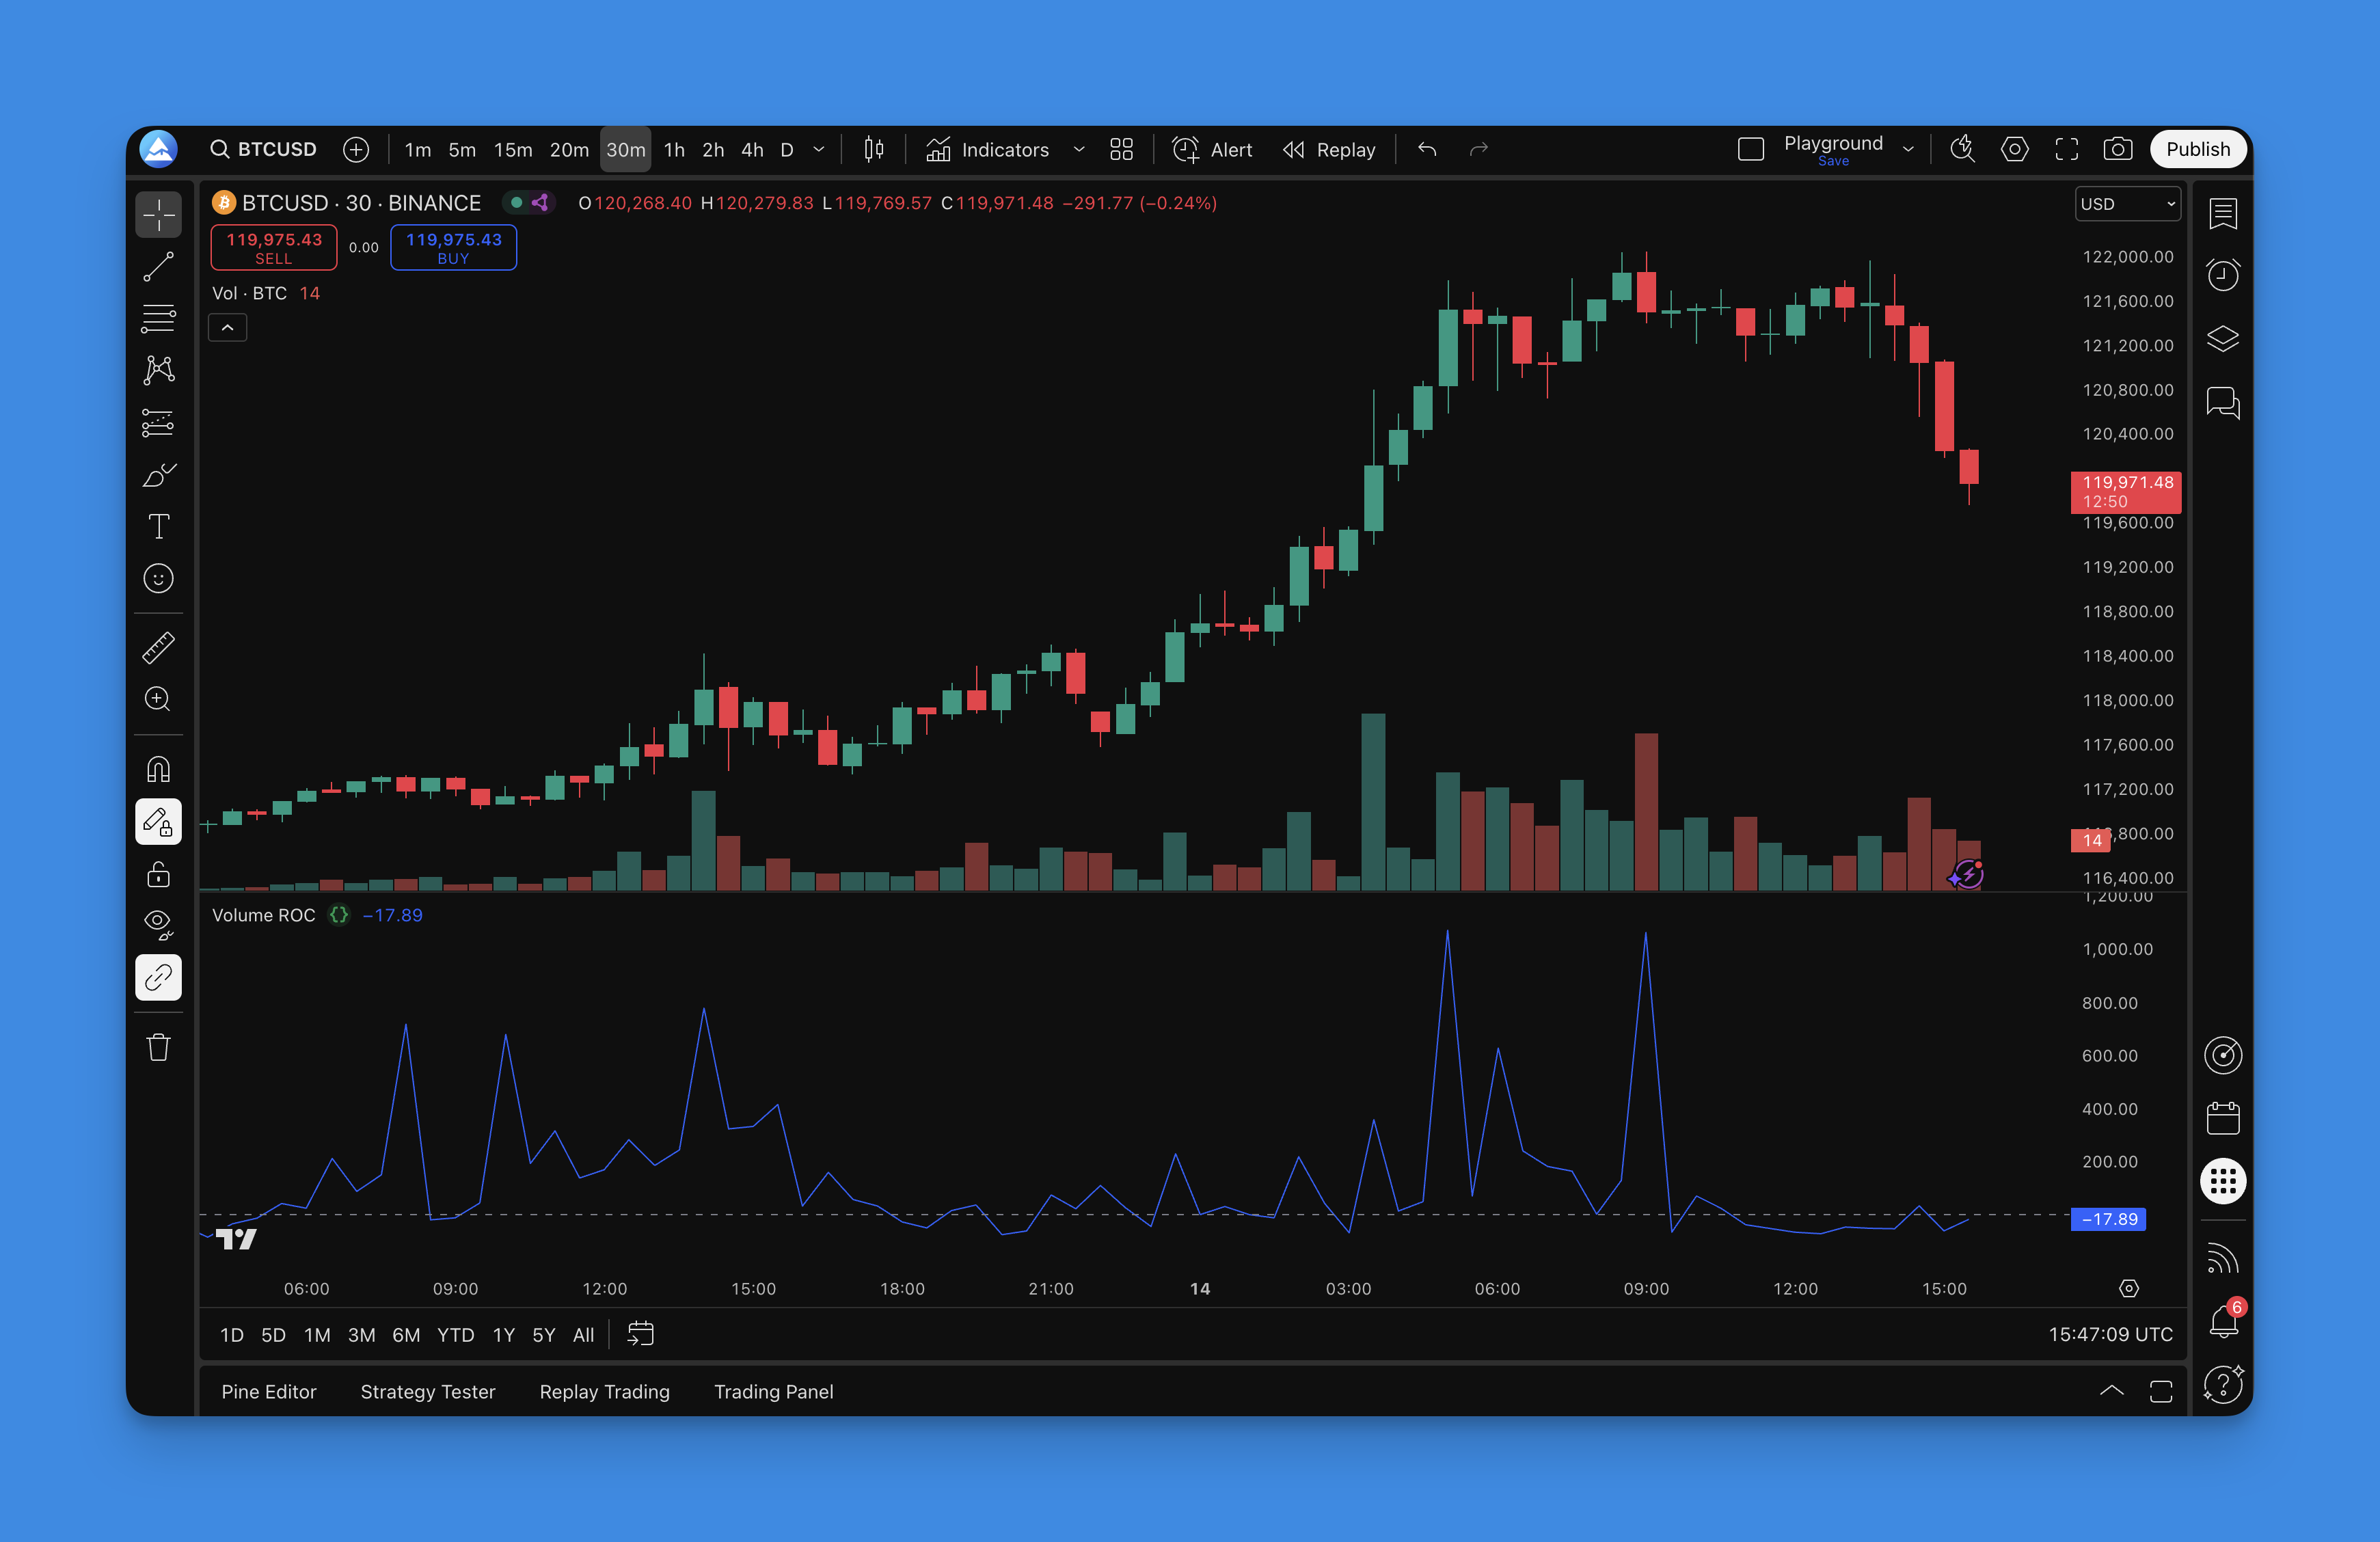
Task: Open the Playground layout dropdown arrow
Action: 1908,150
